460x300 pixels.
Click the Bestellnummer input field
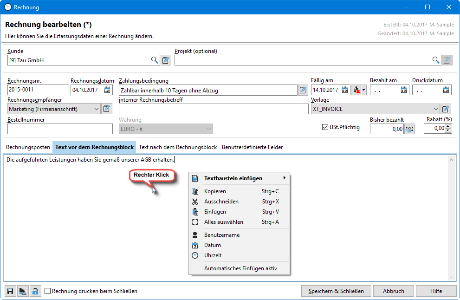(60, 129)
